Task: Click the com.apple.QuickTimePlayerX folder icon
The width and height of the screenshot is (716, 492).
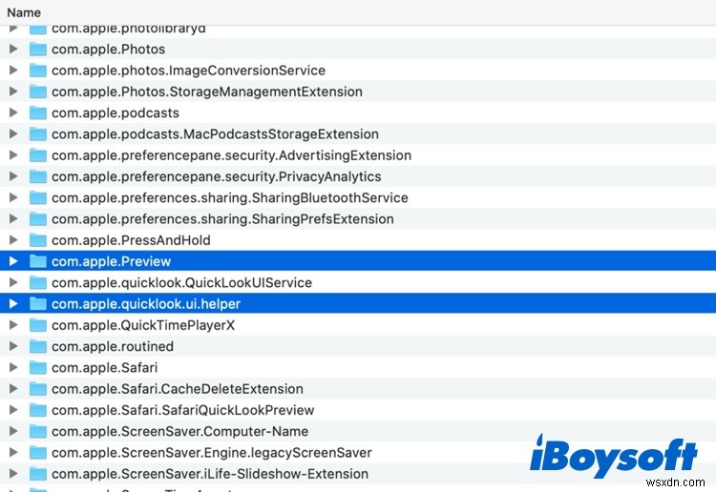Action: point(38,324)
